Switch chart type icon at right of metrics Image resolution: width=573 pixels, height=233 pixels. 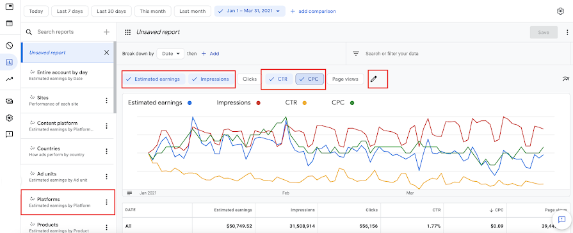[x=566, y=79]
